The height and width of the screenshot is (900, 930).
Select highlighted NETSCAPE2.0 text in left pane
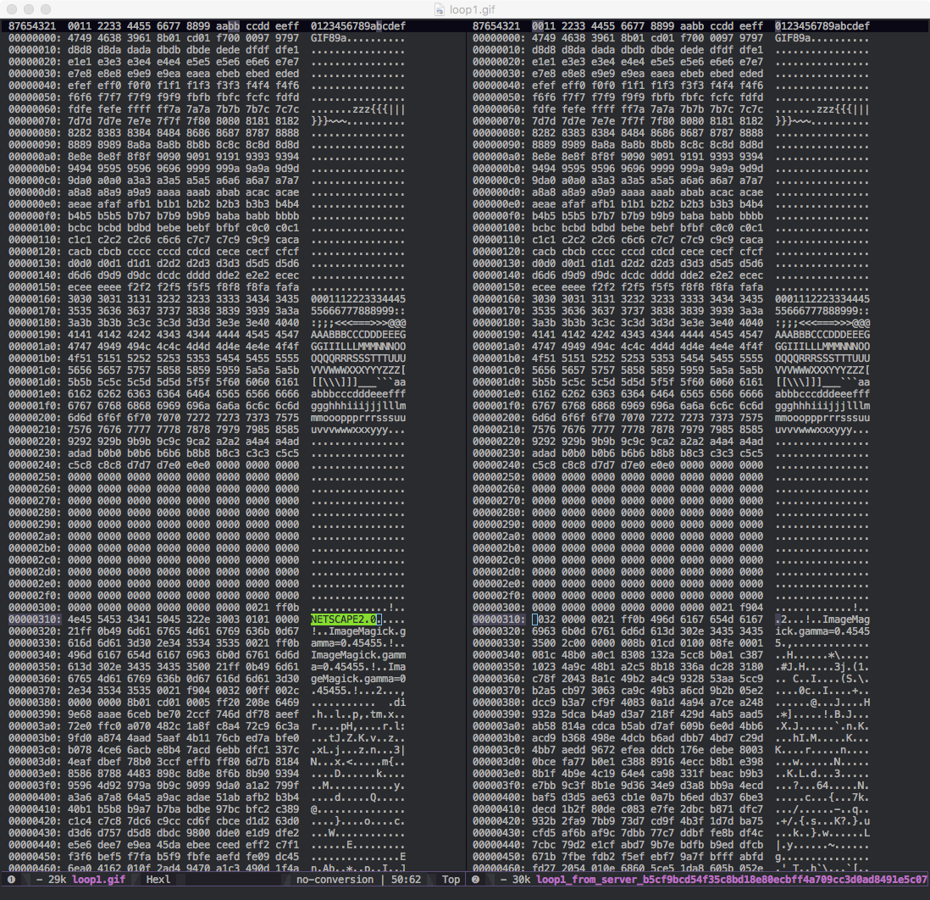343,619
